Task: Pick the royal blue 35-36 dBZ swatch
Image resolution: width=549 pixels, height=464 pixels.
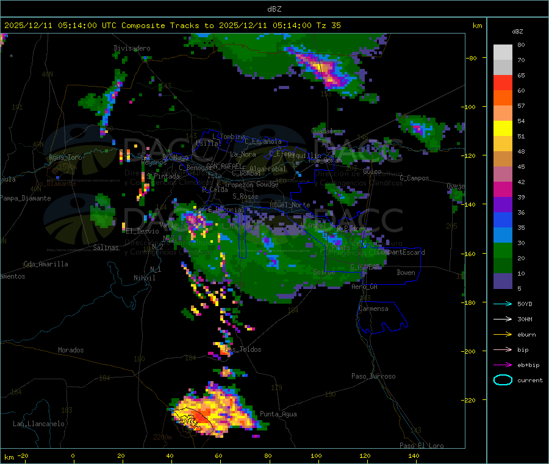Action: click(503, 220)
